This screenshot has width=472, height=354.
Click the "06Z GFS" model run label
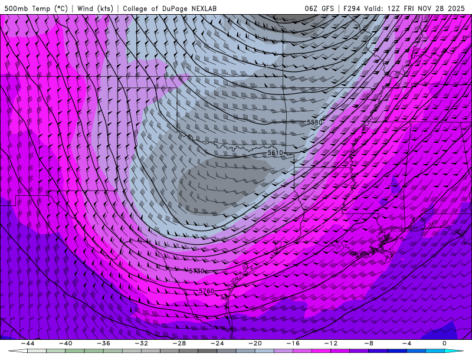tap(319, 8)
